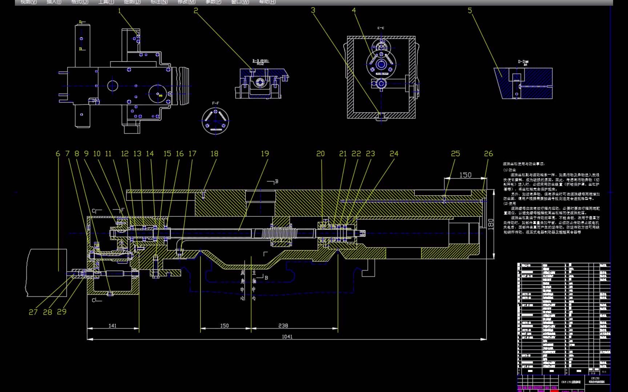Select the F-F section view label

pyautogui.click(x=216, y=103)
